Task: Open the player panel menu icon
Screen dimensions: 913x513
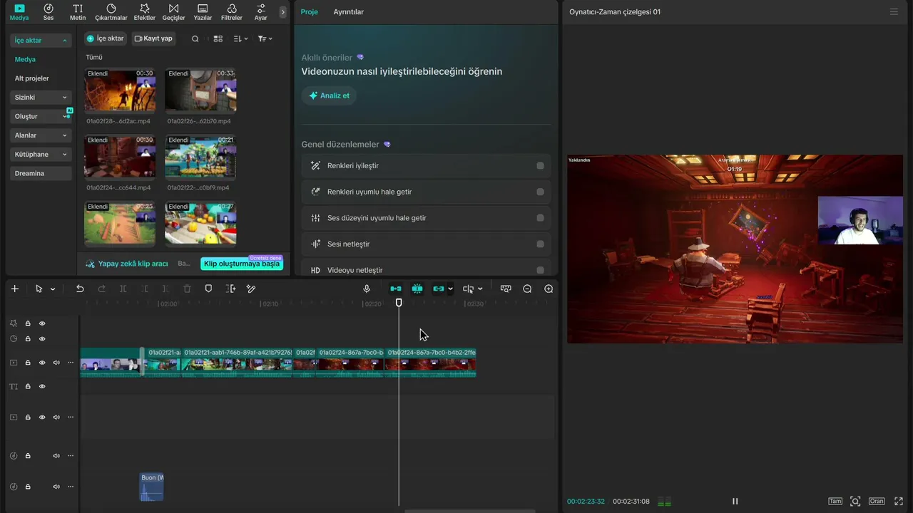Action: click(x=894, y=12)
